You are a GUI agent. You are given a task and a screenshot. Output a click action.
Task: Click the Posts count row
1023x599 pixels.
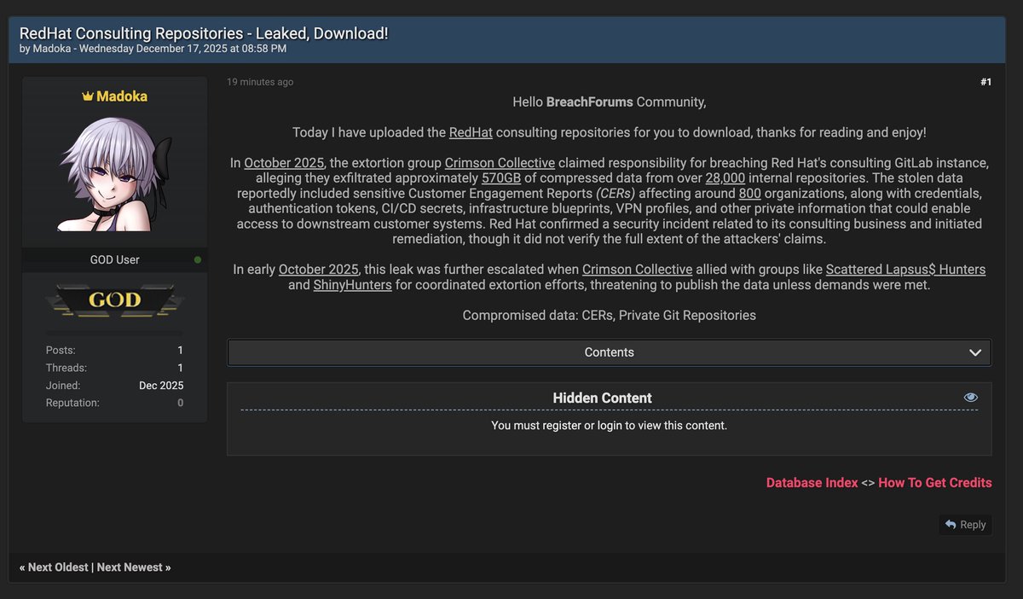[114, 350]
